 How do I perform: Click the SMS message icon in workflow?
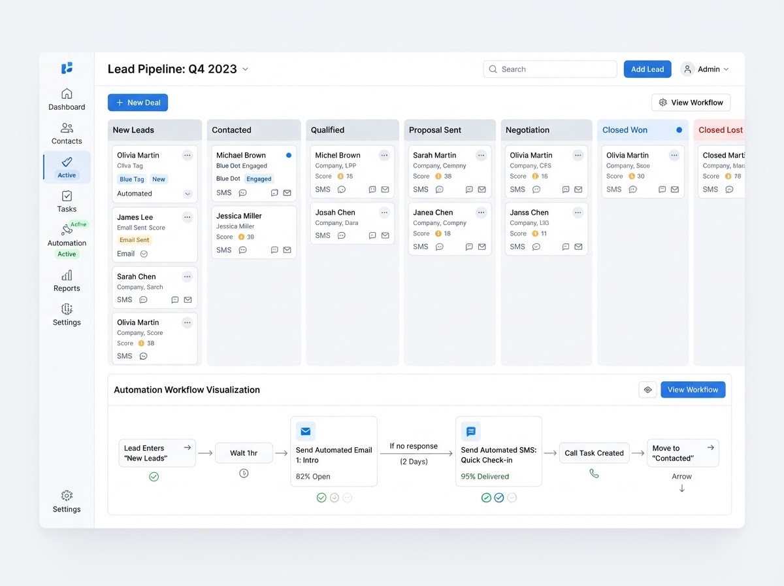(470, 431)
